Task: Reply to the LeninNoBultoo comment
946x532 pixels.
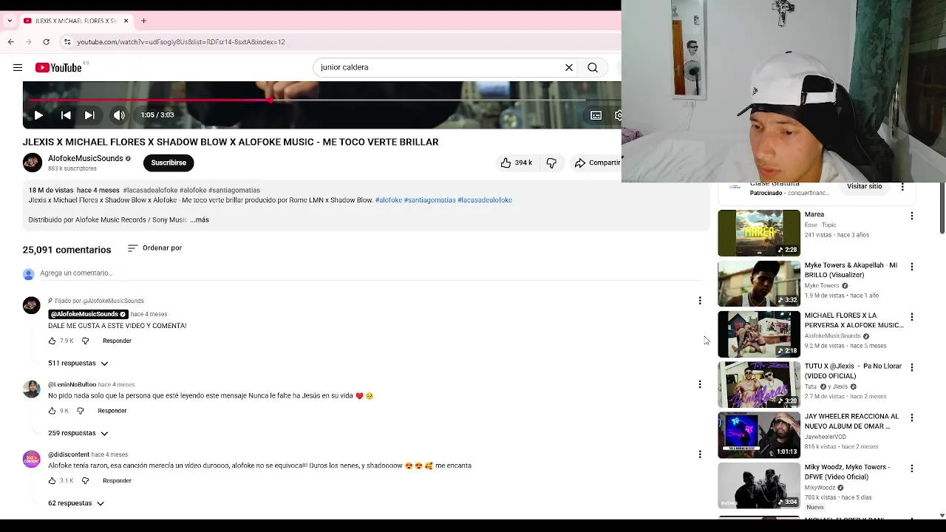Action: point(112,411)
